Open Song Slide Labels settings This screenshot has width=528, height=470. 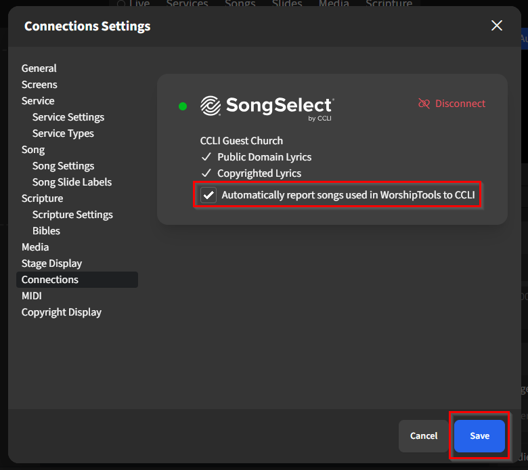pos(72,182)
